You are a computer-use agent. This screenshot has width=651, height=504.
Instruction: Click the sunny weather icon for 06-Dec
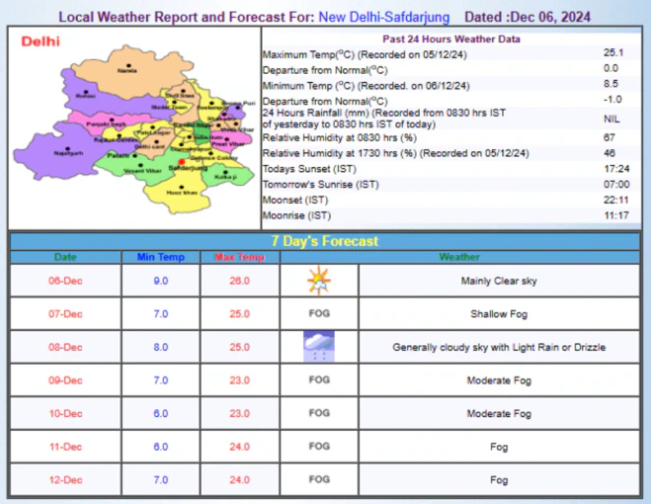[x=319, y=281]
